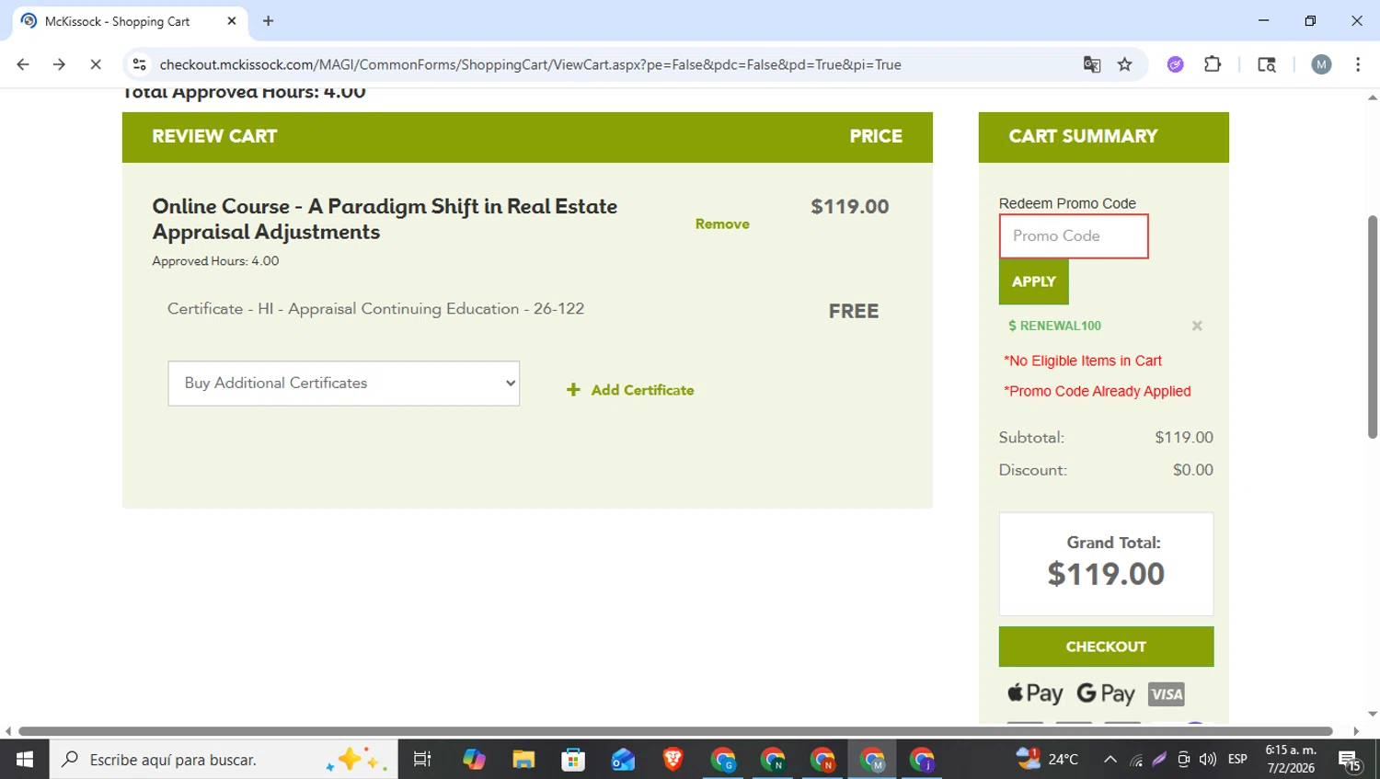Viewport: 1380px width, 779px height.
Task: Click the 'No Eligible Items in Cart' message
Action: 1083,361
